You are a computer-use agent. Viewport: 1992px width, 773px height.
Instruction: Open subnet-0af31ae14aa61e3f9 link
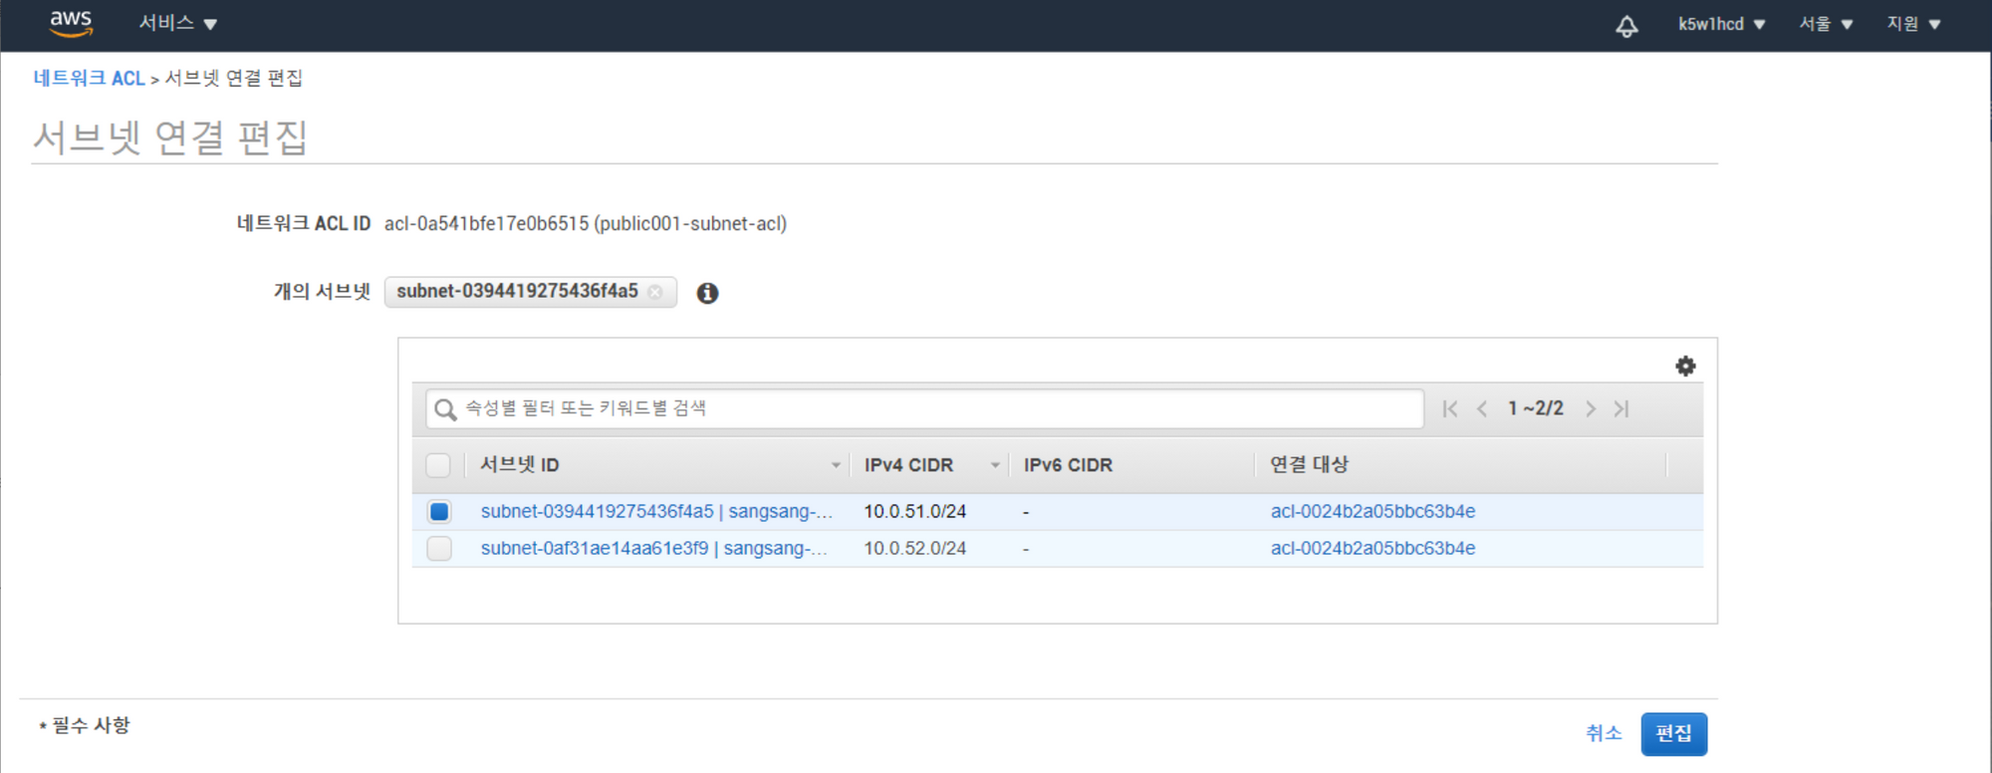(653, 549)
